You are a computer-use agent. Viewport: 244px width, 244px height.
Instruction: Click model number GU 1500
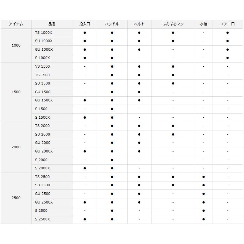pyautogui.click(x=43, y=92)
